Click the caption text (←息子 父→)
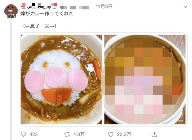This screenshot has height=140, width=192. [x=39, y=26]
